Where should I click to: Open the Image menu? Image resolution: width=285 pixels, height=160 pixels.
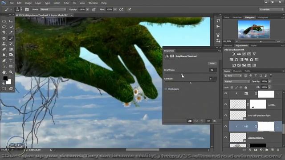click(x=28, y=3)
